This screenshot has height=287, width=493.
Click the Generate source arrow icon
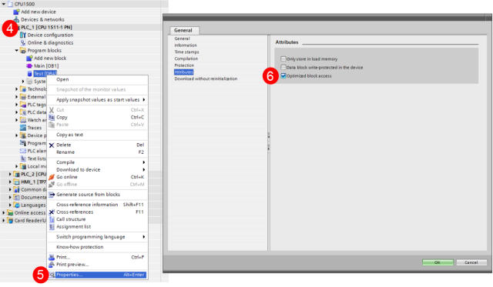(52, 195)
